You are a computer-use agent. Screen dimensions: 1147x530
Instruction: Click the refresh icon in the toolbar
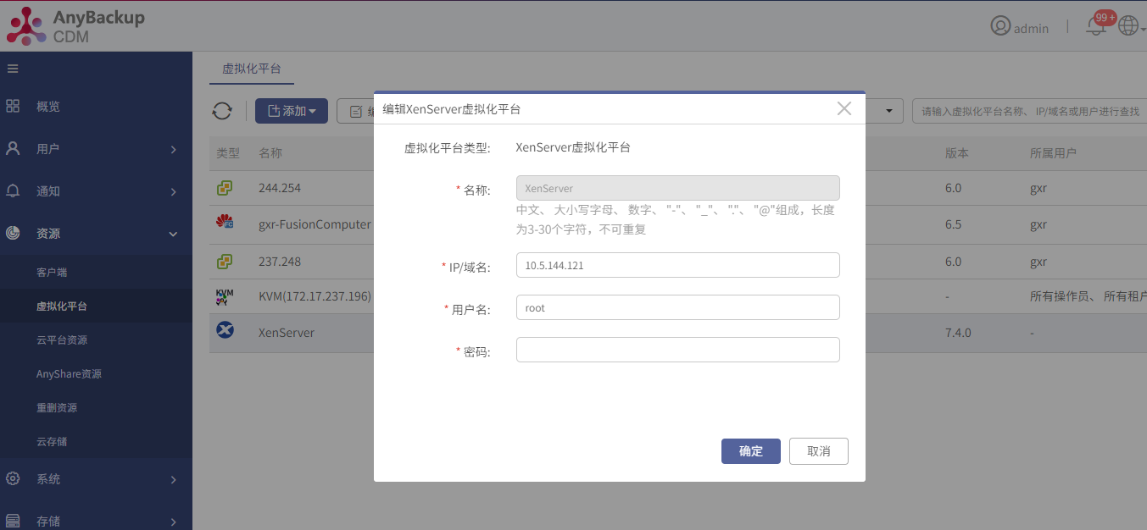[222, 111]
